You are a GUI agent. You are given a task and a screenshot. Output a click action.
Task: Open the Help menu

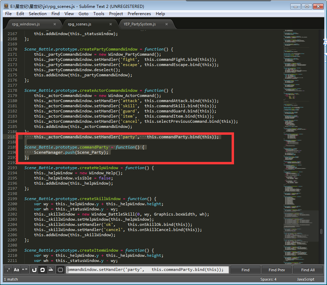click(160, 14)
